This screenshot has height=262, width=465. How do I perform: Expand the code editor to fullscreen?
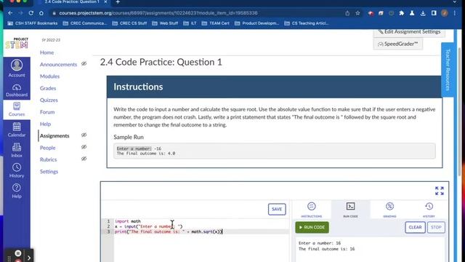439,191
